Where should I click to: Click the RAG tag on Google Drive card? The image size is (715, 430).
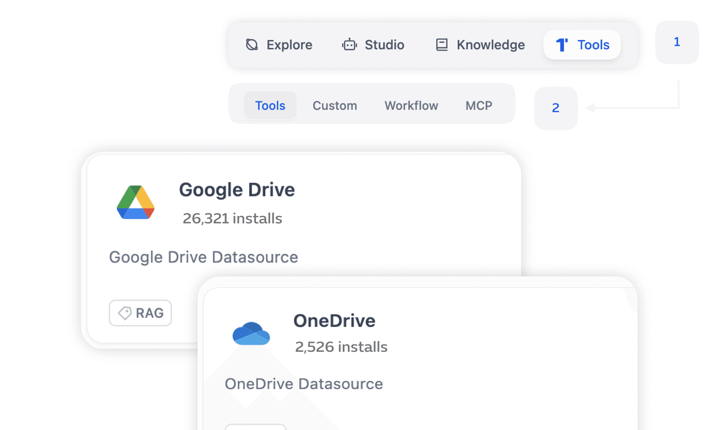[140, 313]
